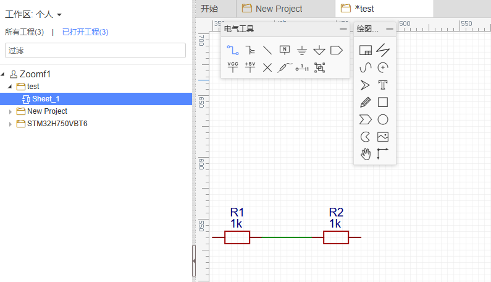Choose the Insert Image tool
The width and height of the screenshot is (491, 282).
pyautogui.click(x=383, y=137)
